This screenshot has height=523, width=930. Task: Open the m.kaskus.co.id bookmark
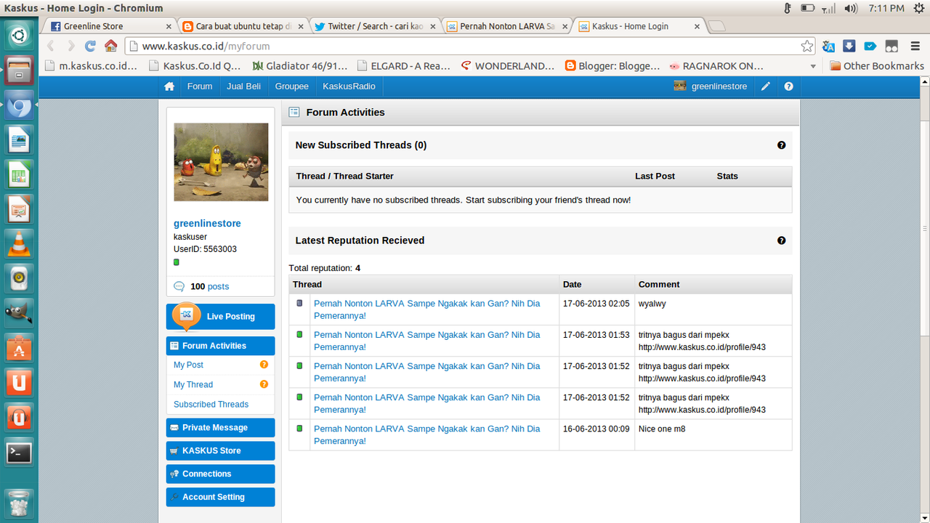(x=92, y=66)
